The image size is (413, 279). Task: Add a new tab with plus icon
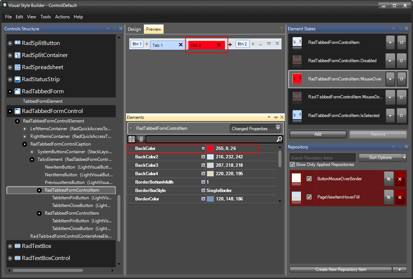[x=230, y=45]
